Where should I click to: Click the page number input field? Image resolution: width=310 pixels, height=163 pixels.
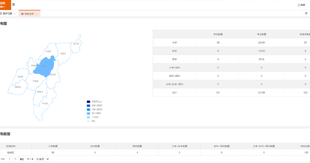point(10,159)
